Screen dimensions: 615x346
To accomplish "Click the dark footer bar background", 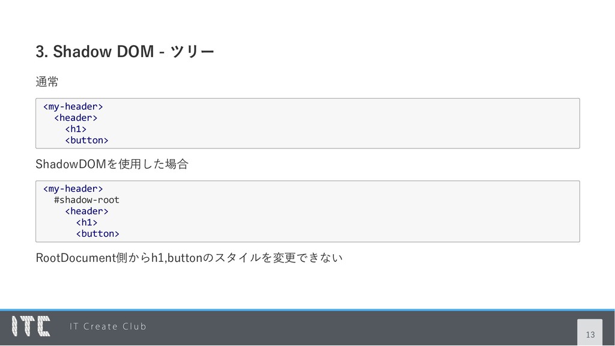I will (353, 329).
